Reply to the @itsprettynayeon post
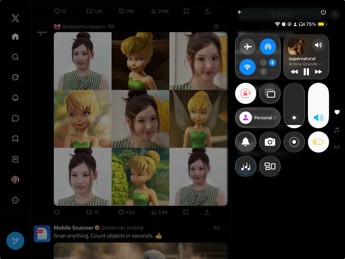345x259 pixels. pos(57,212)
